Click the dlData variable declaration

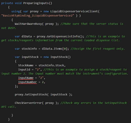[26, 36]
